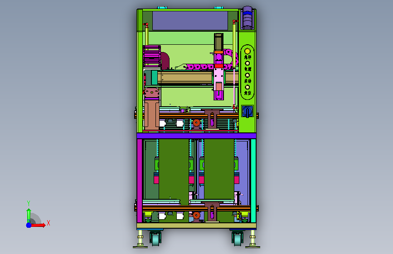Select the 启动 start button on the control panel
The image size is (393, 254).
[247, 75]
